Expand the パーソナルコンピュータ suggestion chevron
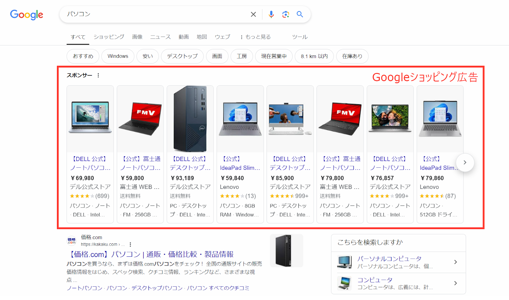509x300 pixels. point(456,262)
